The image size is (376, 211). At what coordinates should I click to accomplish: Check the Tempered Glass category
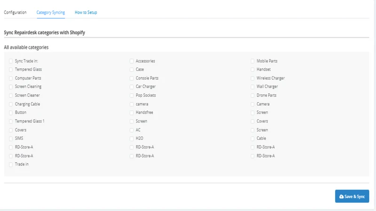11,69
